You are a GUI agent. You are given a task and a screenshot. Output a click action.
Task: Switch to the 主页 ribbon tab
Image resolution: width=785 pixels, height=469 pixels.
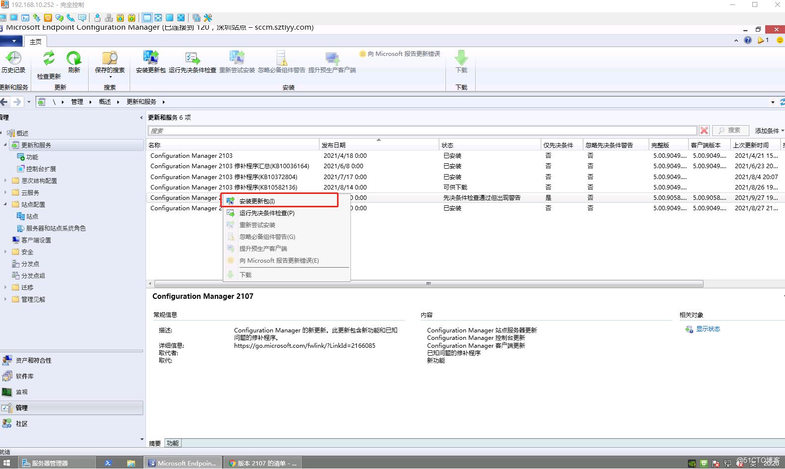coord(36,42)
